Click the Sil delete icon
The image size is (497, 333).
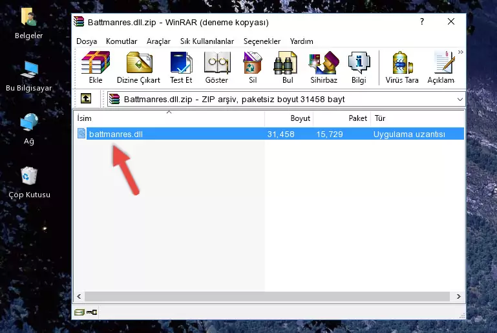[x=253, y=67]
